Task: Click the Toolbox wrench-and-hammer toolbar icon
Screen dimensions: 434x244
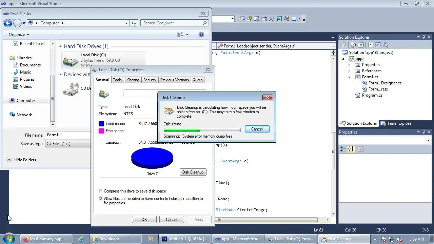Action: coord(271,19)
